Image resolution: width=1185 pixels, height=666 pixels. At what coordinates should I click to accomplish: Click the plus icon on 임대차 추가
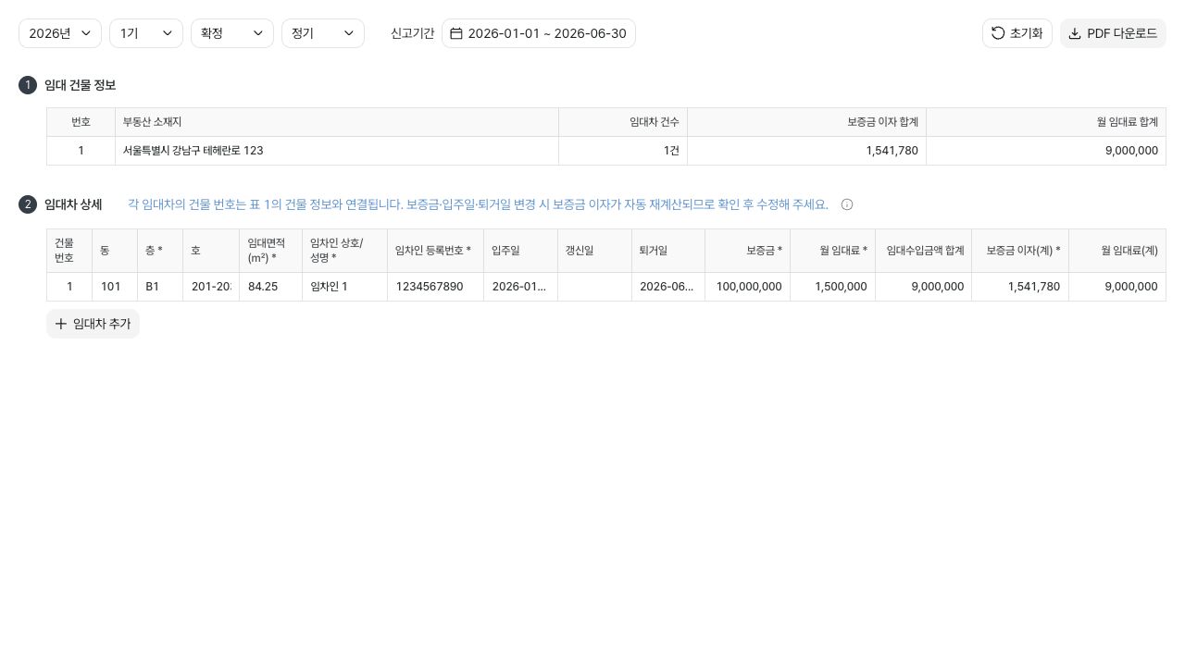point(61,324)
